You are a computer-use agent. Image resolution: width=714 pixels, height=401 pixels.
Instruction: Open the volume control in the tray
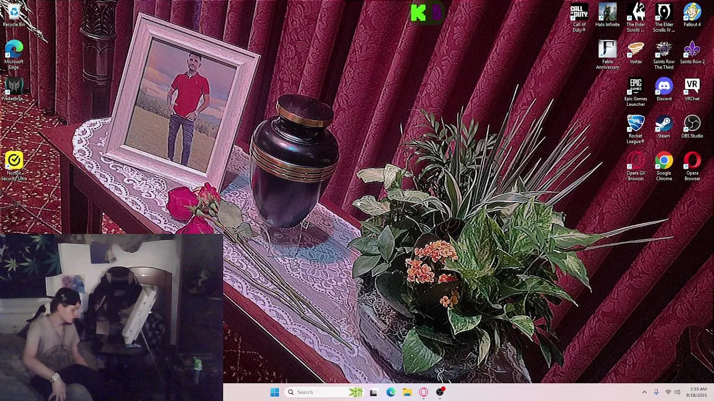point(677,392)
